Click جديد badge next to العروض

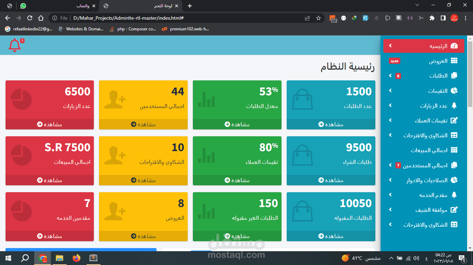pos(395,61)
